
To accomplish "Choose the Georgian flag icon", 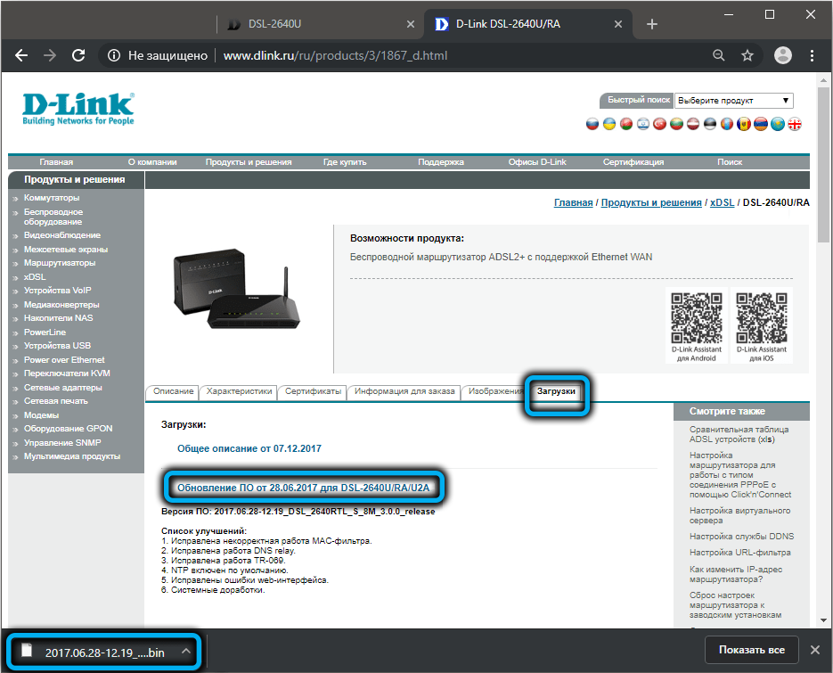I will 795,124.
